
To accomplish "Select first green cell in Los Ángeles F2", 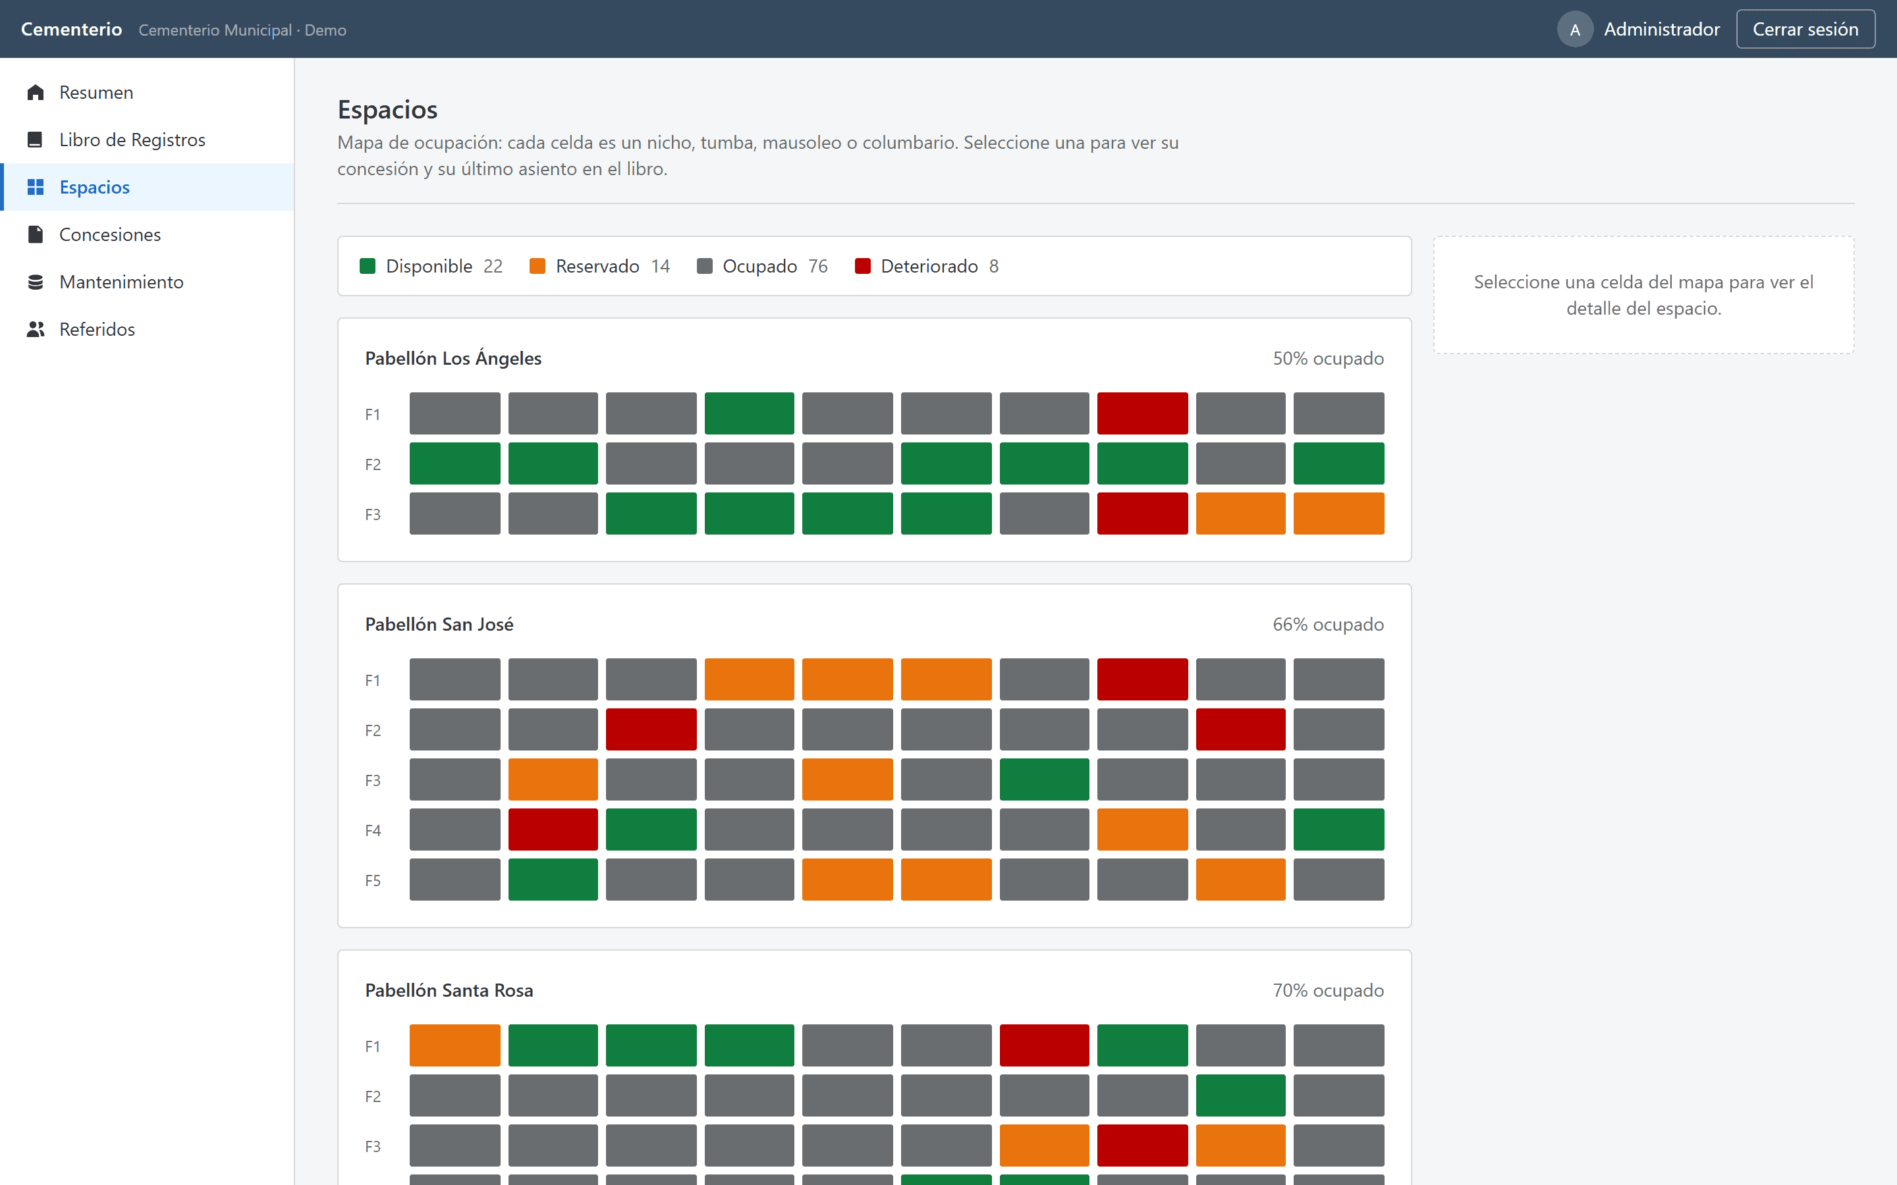I will (454, 463).
